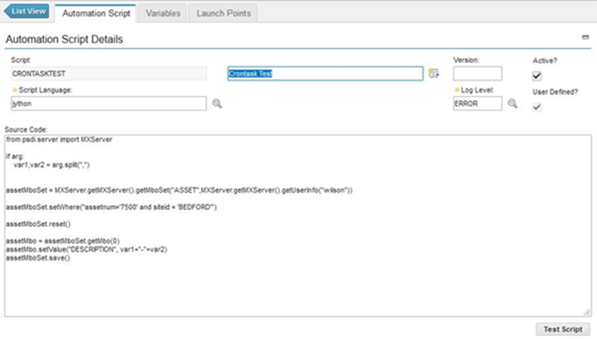Screen dimensions: 597x339
Task: Click the Script name field CRONTASKTEST
Action: 108,73
